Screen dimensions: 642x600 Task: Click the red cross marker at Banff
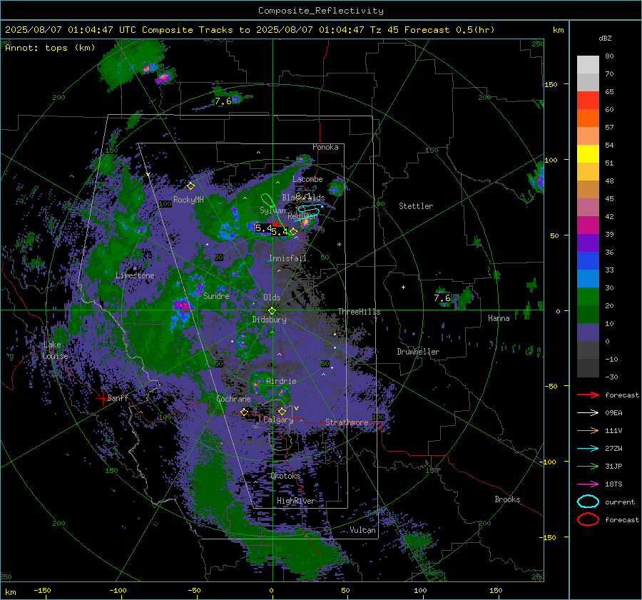pos(102,398)
